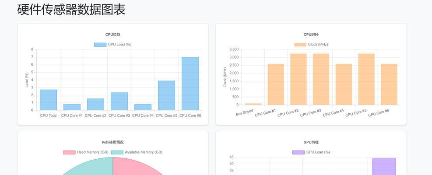Click the CPU Core #2 clock bar
This screenshot has height=175, width=432.
coord(299,79)
